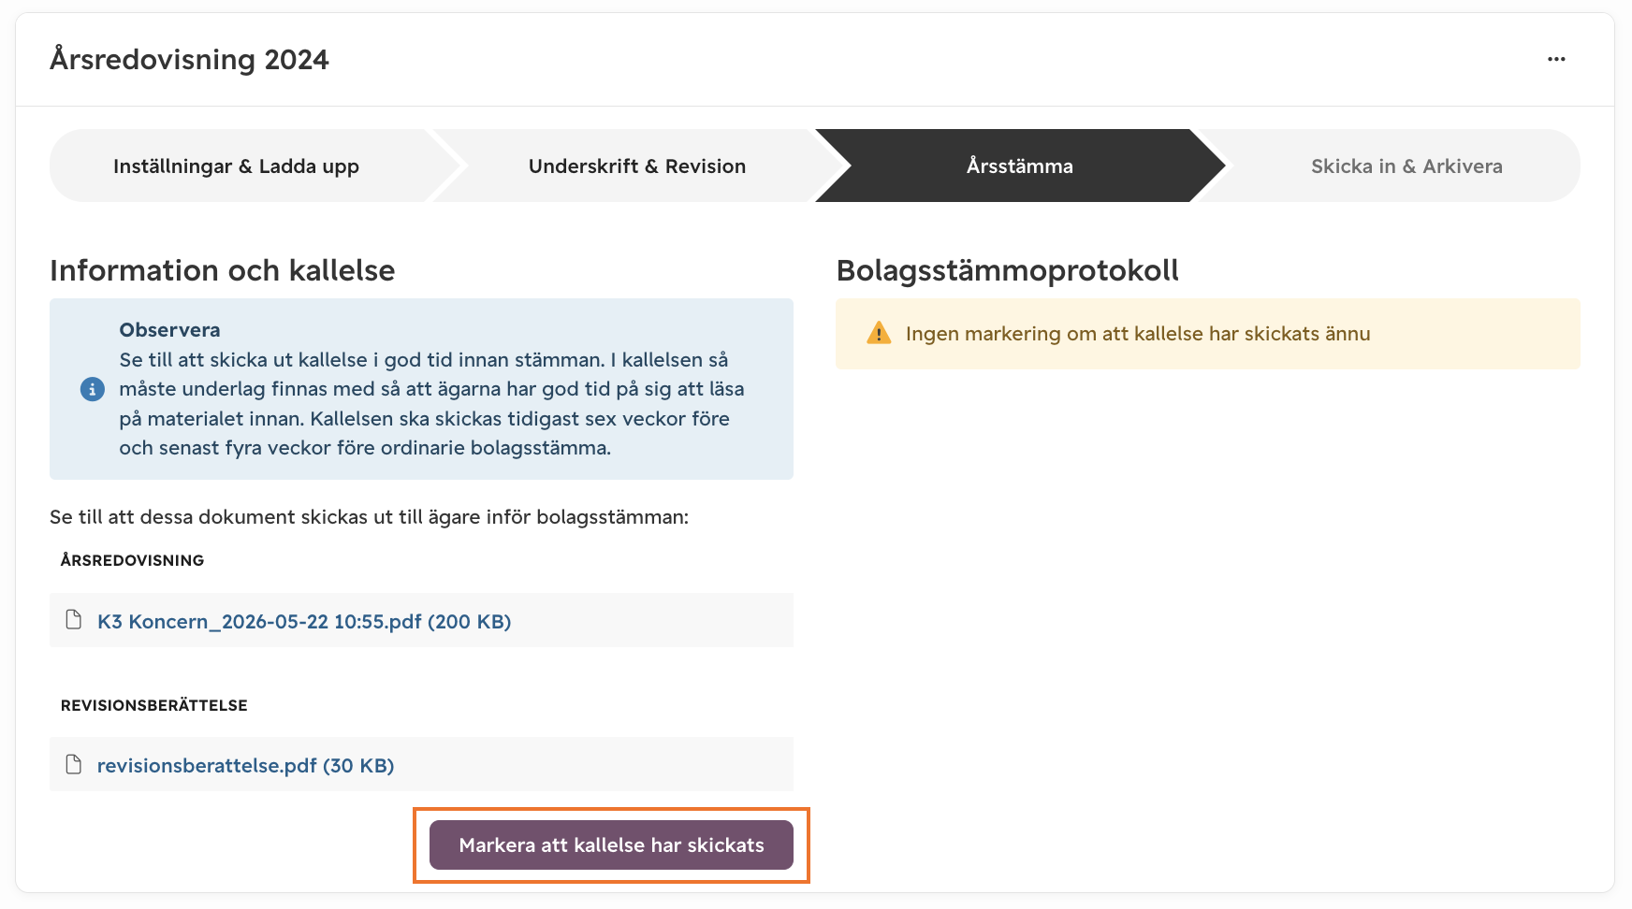
Task: Switch to Underskrift & Revision step
Action: click(637, 166)
